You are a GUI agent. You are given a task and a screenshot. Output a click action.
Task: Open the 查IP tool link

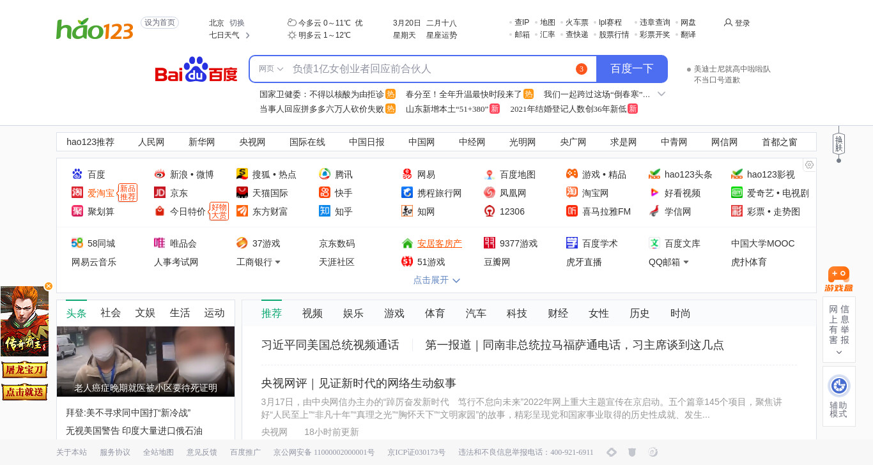pos(522,22)
